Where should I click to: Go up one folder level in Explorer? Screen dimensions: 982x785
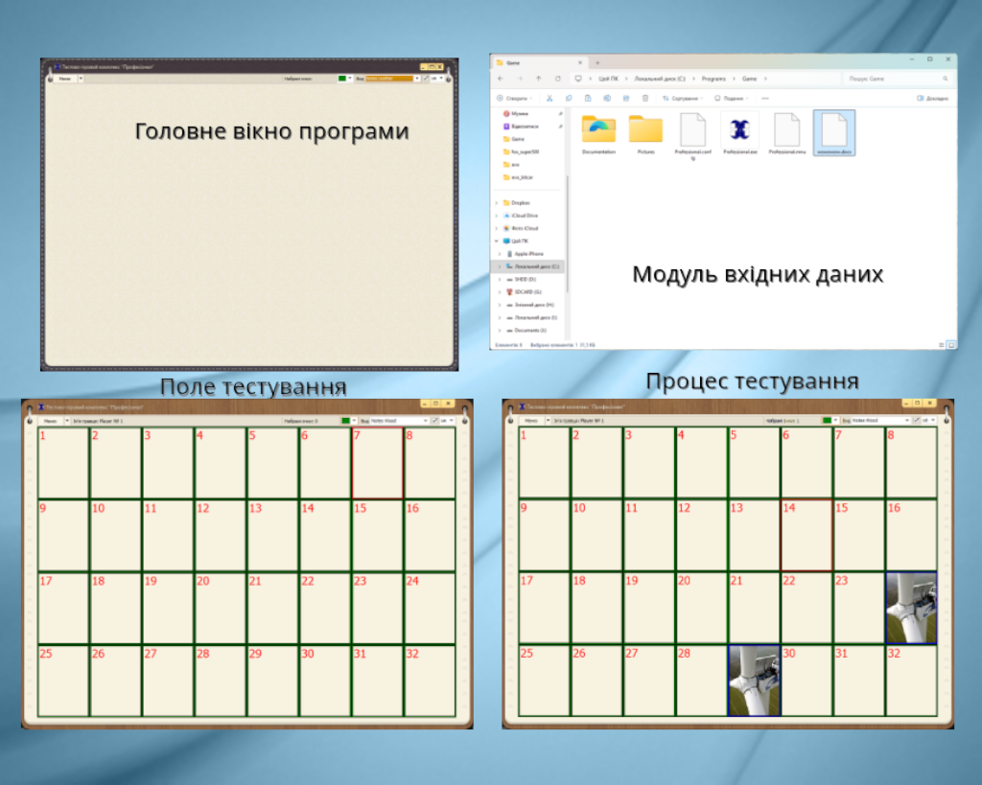tap(539, 79)
